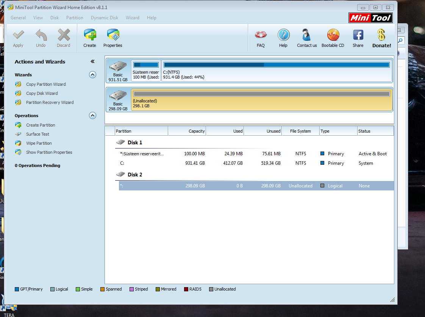The height and width of the screenshot is (317, 425).
Task: Click the Copy Partition Wizard icon
Action: tap(18, 84)
